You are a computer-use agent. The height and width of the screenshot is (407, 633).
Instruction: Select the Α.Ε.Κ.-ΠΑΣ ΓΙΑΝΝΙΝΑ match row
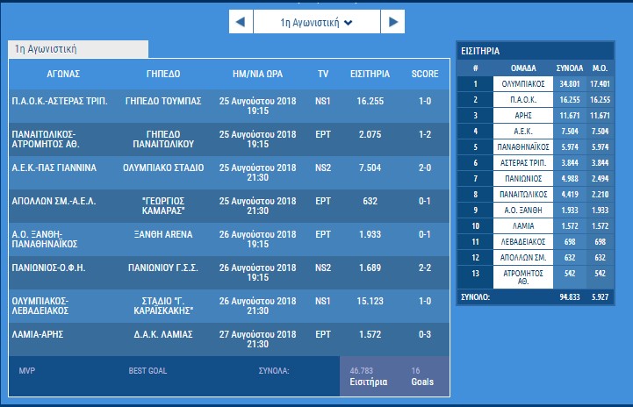tap(54, 167)
